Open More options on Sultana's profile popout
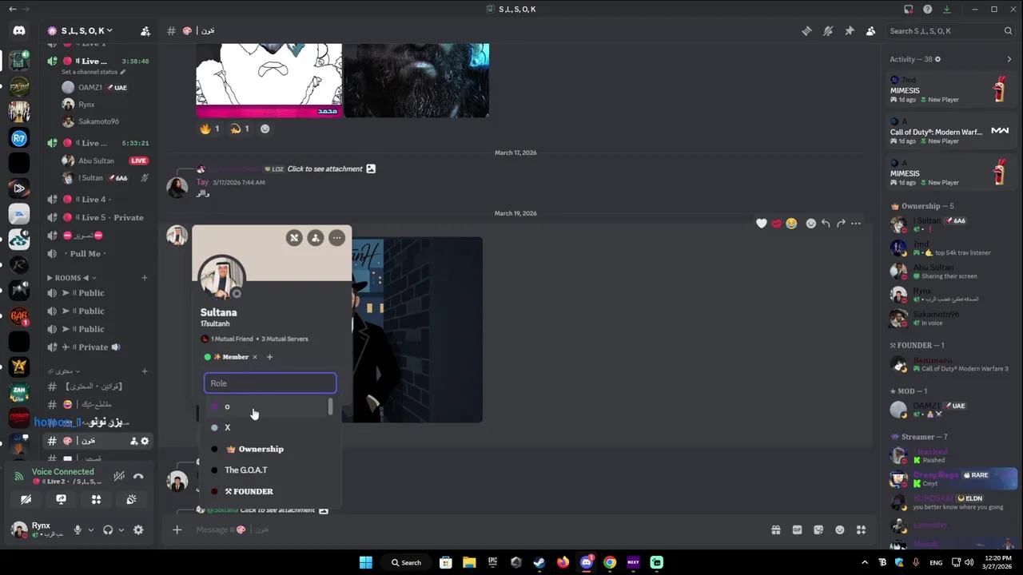The image size is (1023, 575). click(x=336, y=237)
